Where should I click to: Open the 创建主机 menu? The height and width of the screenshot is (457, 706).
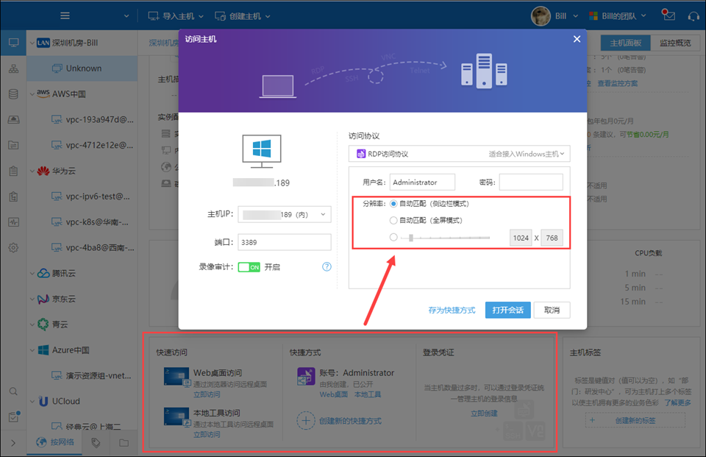tap(242, 15)
